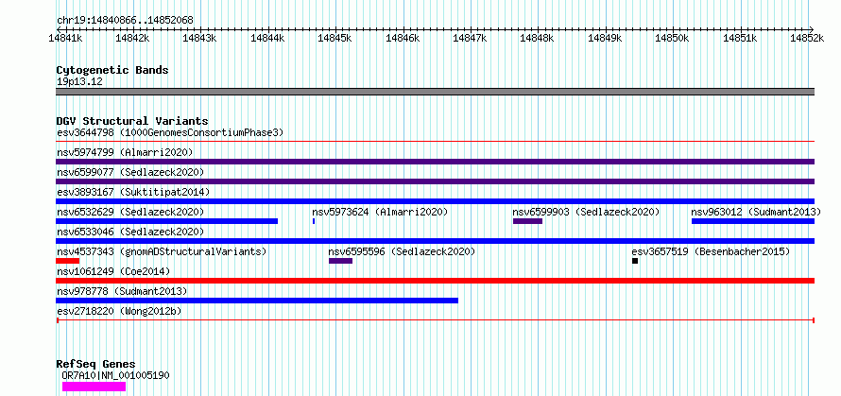
Task: Select the nsv6599903 purple variant bar
Action: [527, 221]
